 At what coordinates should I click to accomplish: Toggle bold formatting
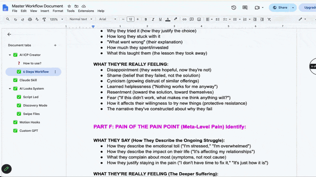(146, 19)
